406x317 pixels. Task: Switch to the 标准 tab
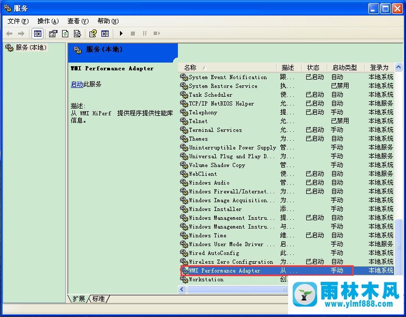[99, 298]
